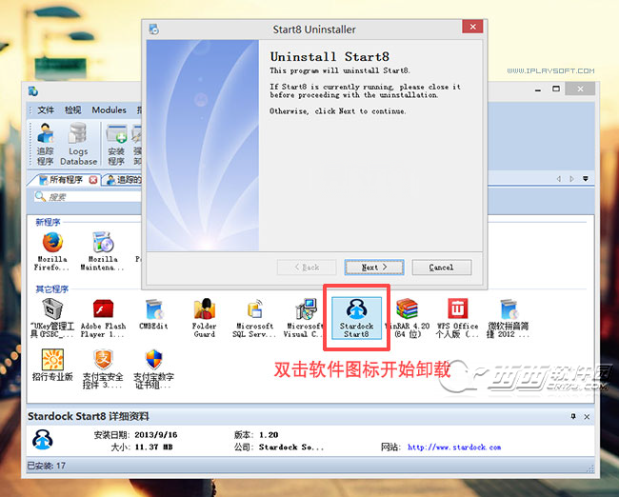Maximize the uninstaller manager main window
Viewport: 619px width, 497px height.
(556, 89)
